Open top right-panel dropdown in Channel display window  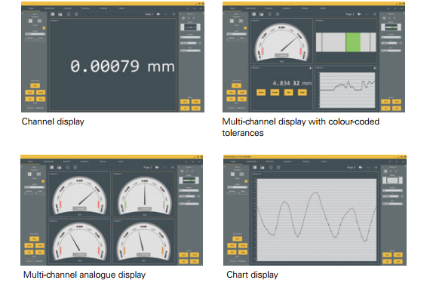[x=190, y=37]
